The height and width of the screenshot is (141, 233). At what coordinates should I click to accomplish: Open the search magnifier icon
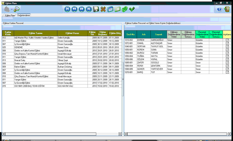pos(16,9)
